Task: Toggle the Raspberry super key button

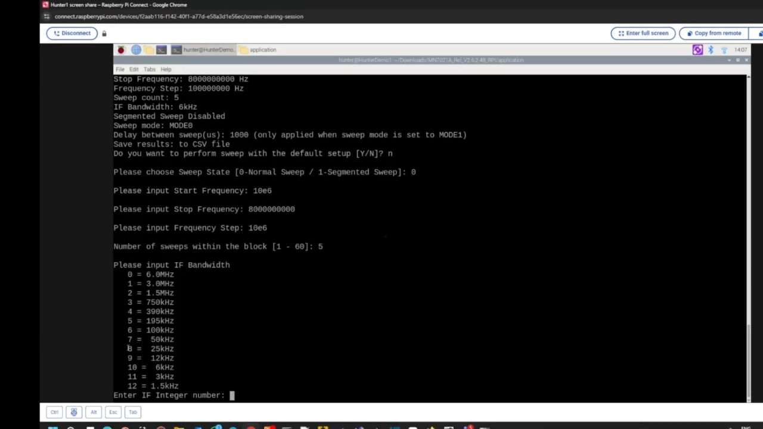Action: point(74,412)
